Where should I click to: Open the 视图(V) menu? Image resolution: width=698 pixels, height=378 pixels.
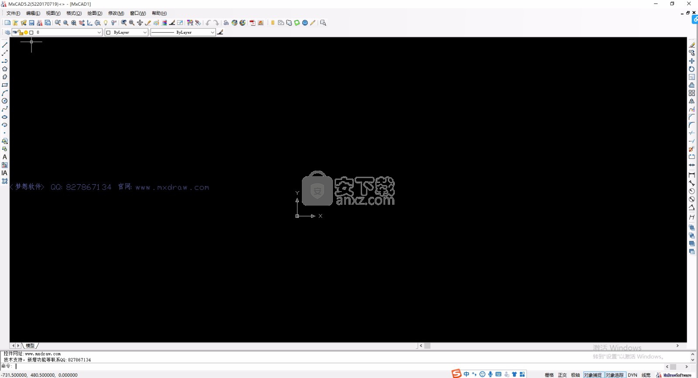pyautogui.click(x=53, y=13)
